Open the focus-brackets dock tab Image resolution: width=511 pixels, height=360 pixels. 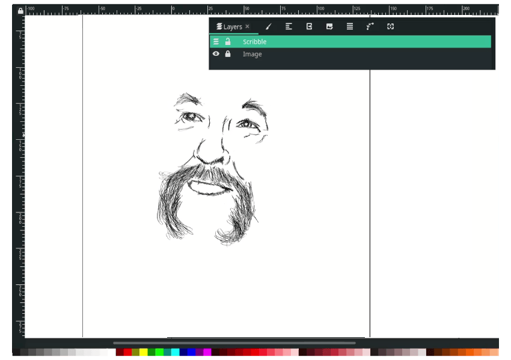(x=390, y=26)
